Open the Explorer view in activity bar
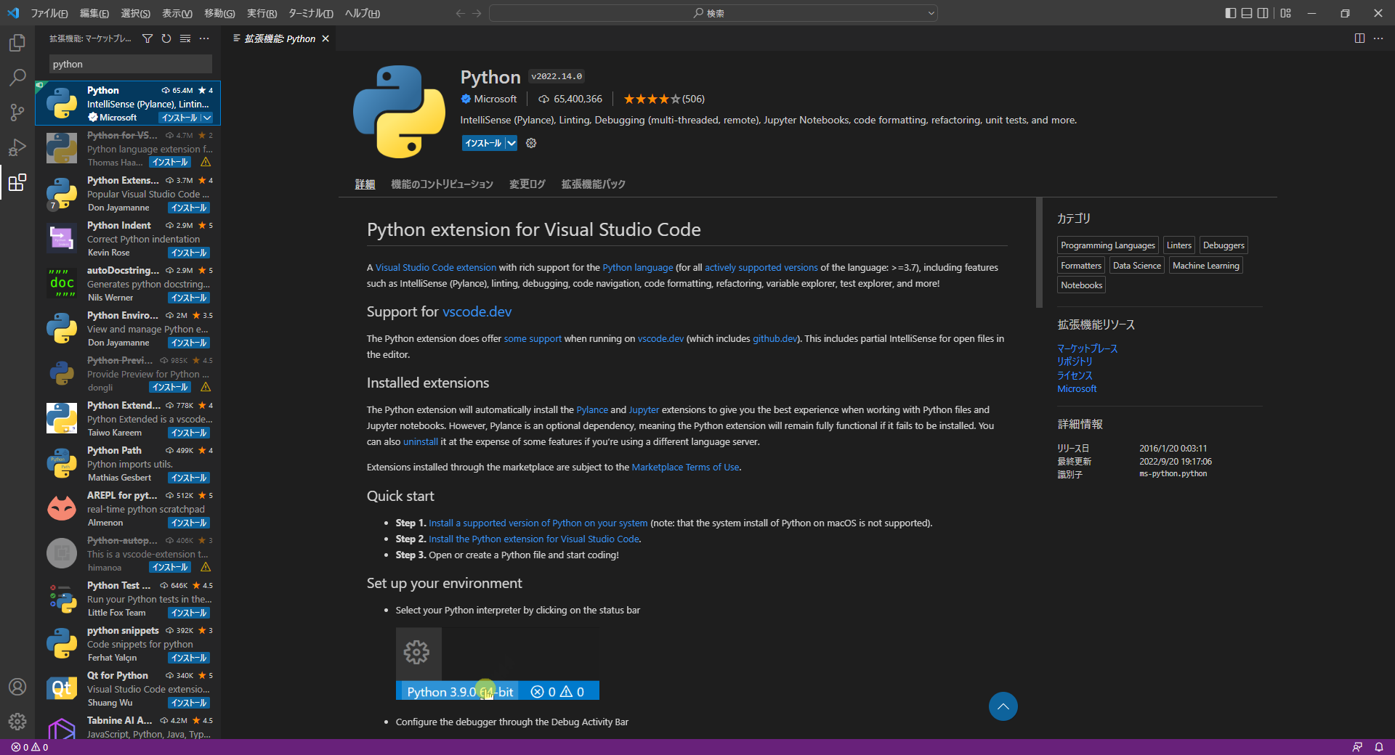This screenshot has width=1395, height=755. click(x=17, y=43)
